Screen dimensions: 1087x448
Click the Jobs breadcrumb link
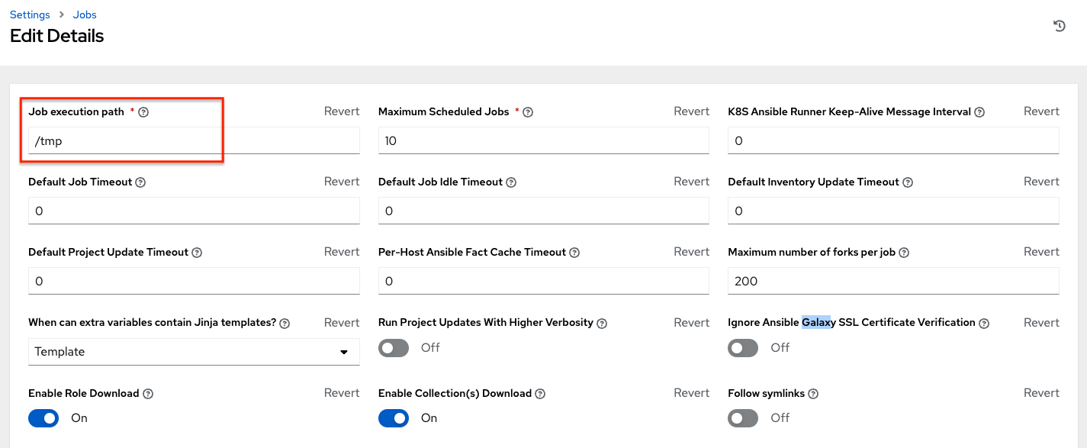click(84, 15)
